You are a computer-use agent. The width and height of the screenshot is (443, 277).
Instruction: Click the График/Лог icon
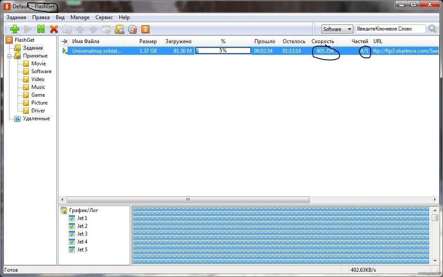click(x=64, y=210)
